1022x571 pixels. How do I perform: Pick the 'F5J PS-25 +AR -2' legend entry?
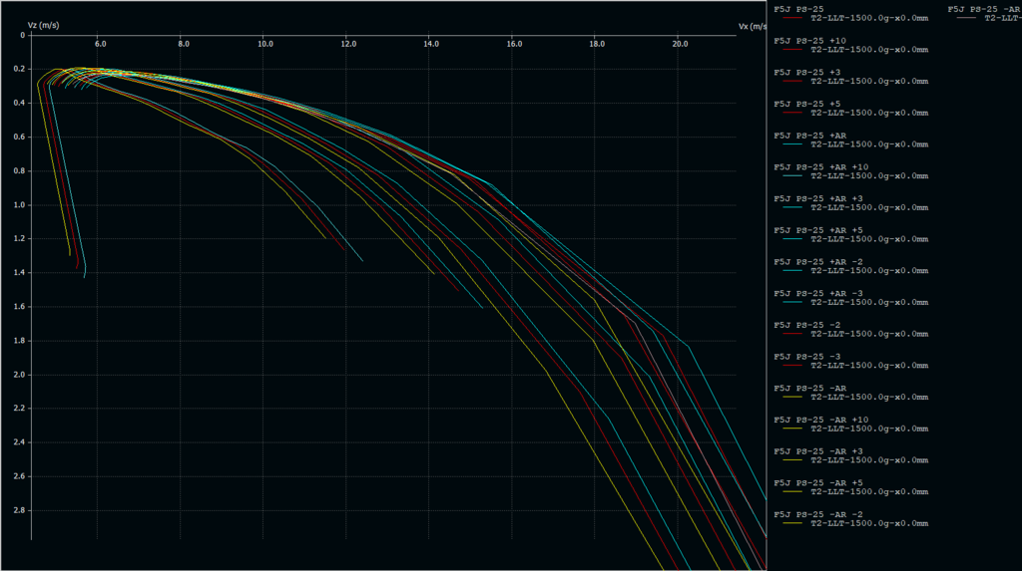818,262
